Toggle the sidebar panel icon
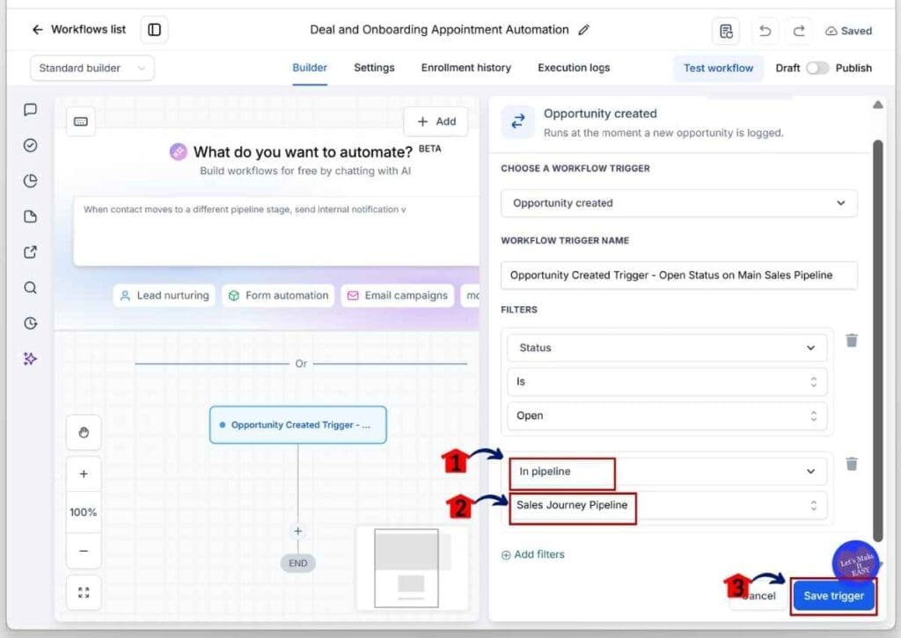This screenshot has height=638, width=901. click(x=154, y=29)
